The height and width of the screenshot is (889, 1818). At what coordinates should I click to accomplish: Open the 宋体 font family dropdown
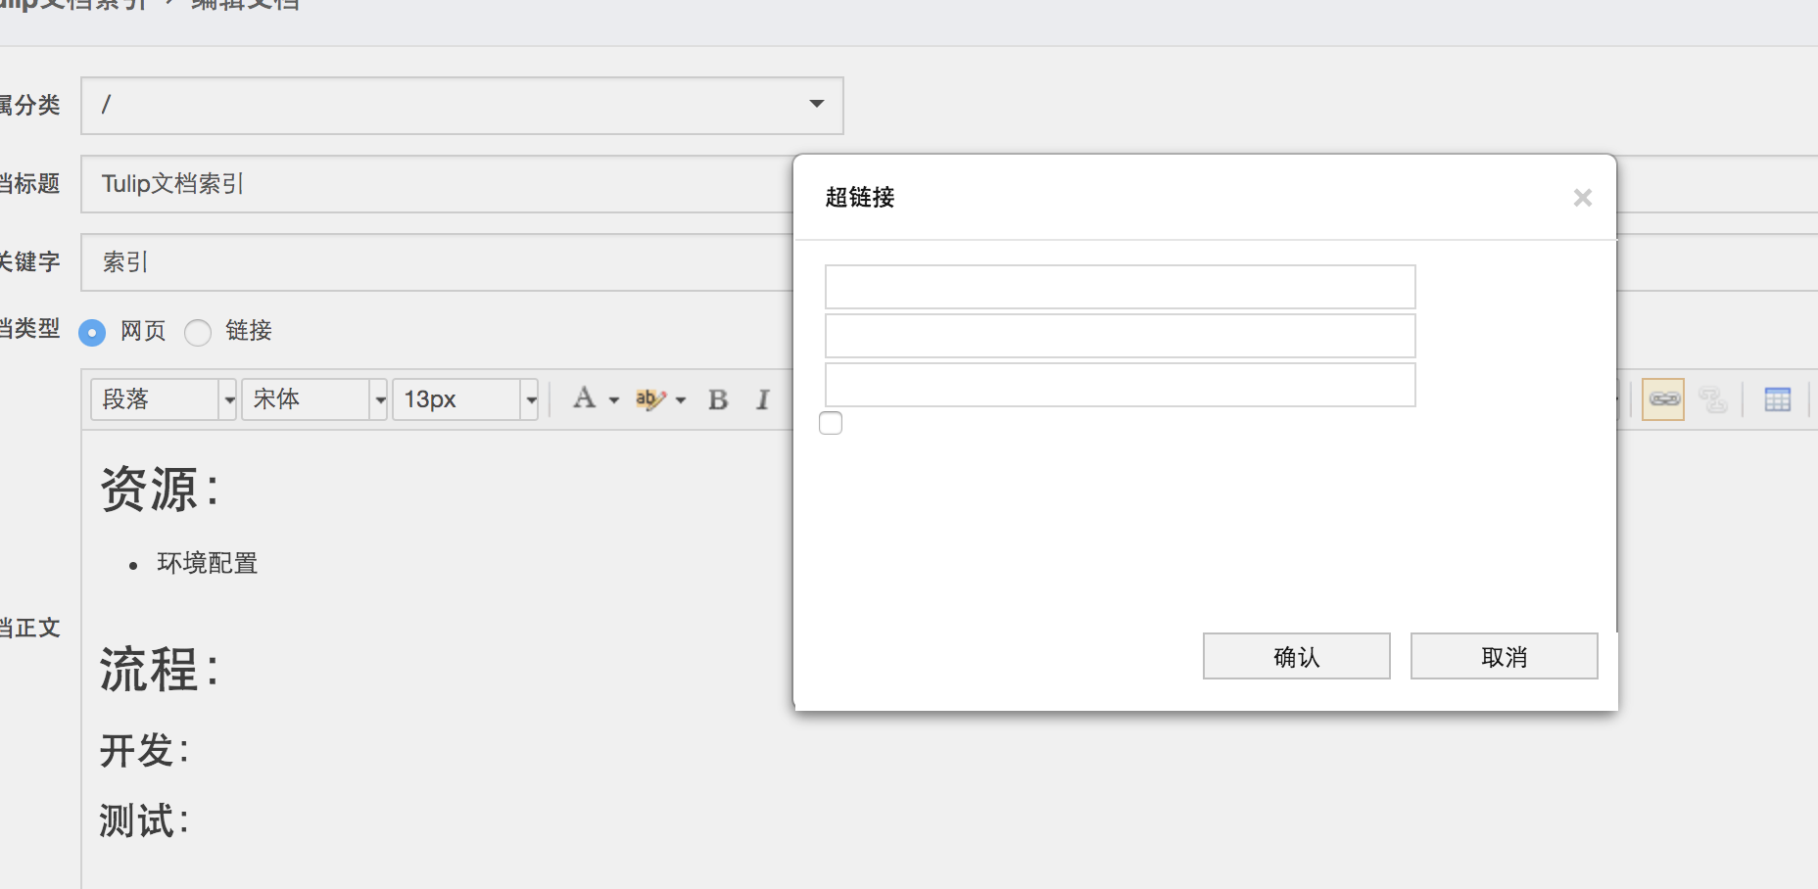coord(379,399)
